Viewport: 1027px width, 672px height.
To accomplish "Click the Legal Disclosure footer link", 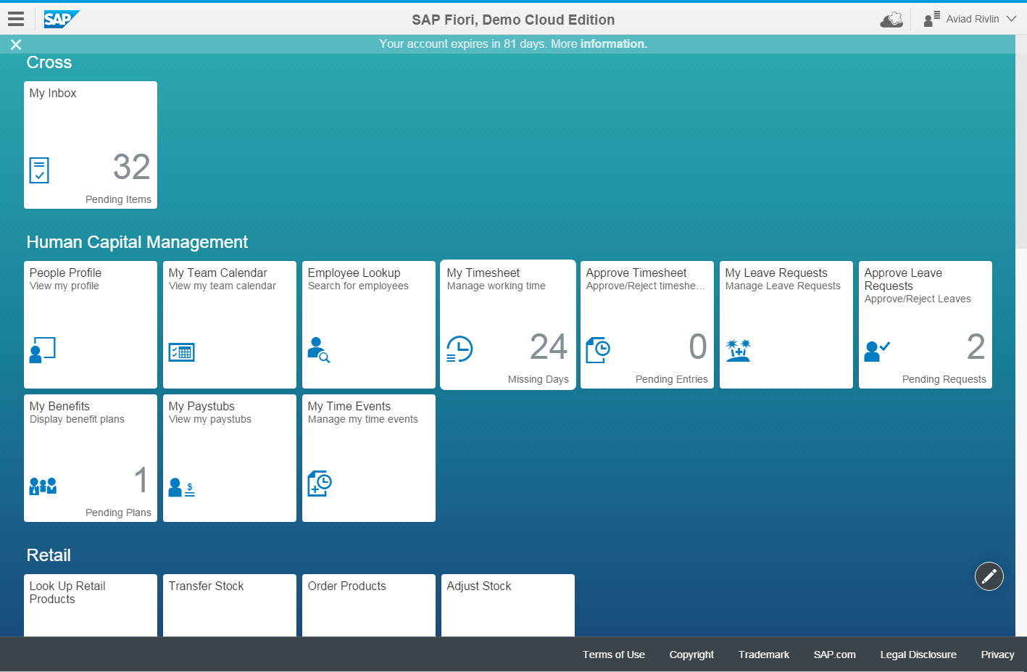I will 918,655.
